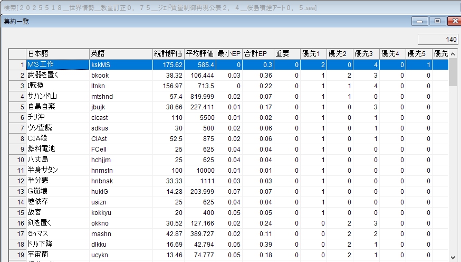This screenshot has height=262, width=461.
Task: Click the 英語 column header
Action: 121,54
